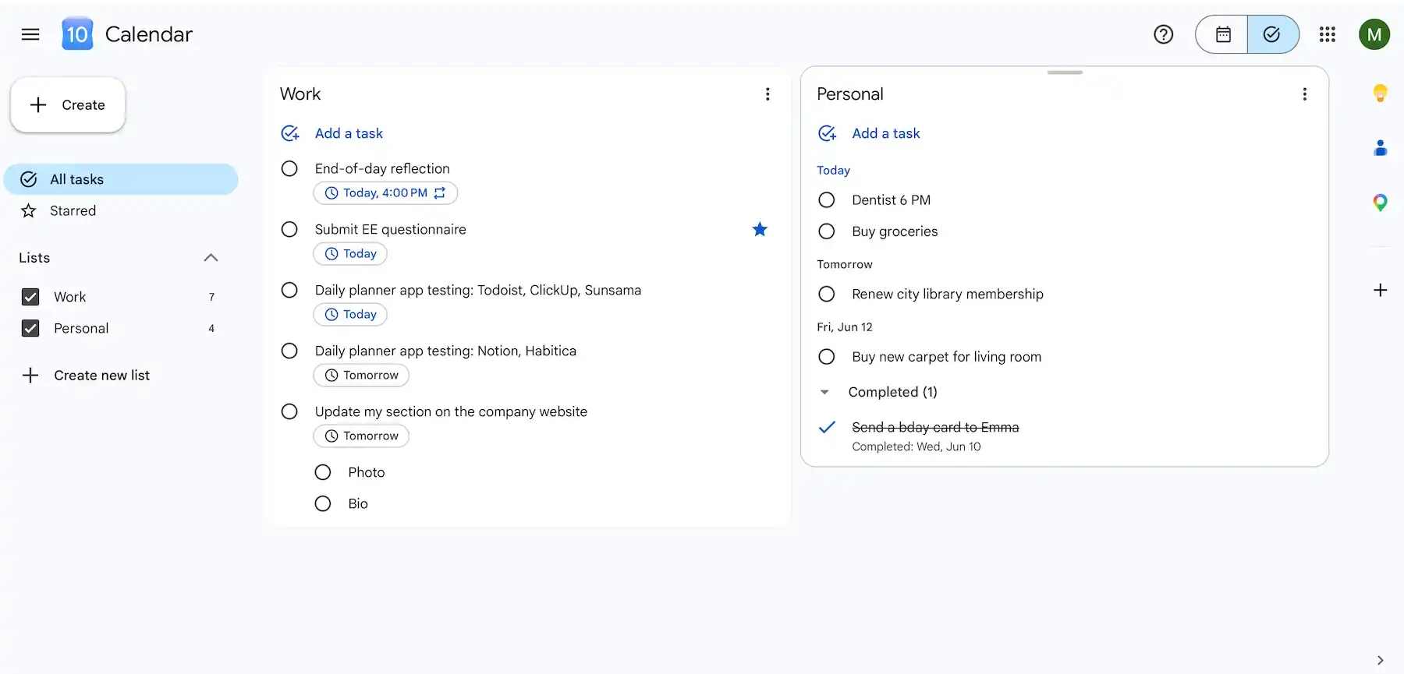Click the get add-ons plus icon
Viewport: 1404px width, 674px height.
click(x=1380, y=290)
